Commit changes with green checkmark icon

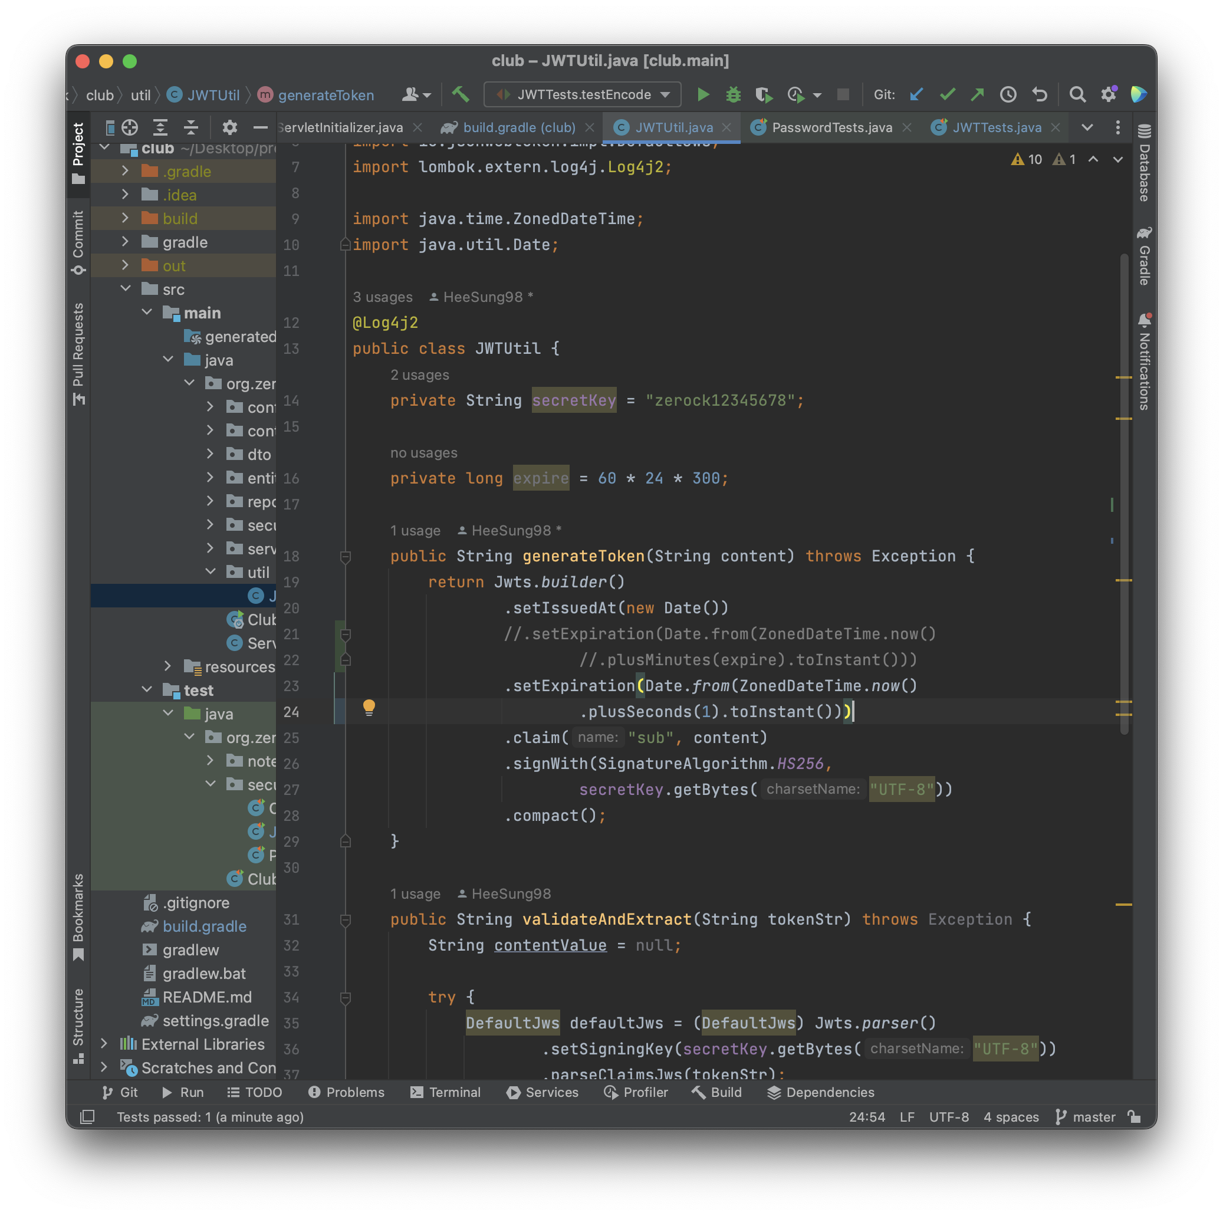coord(947,95)
